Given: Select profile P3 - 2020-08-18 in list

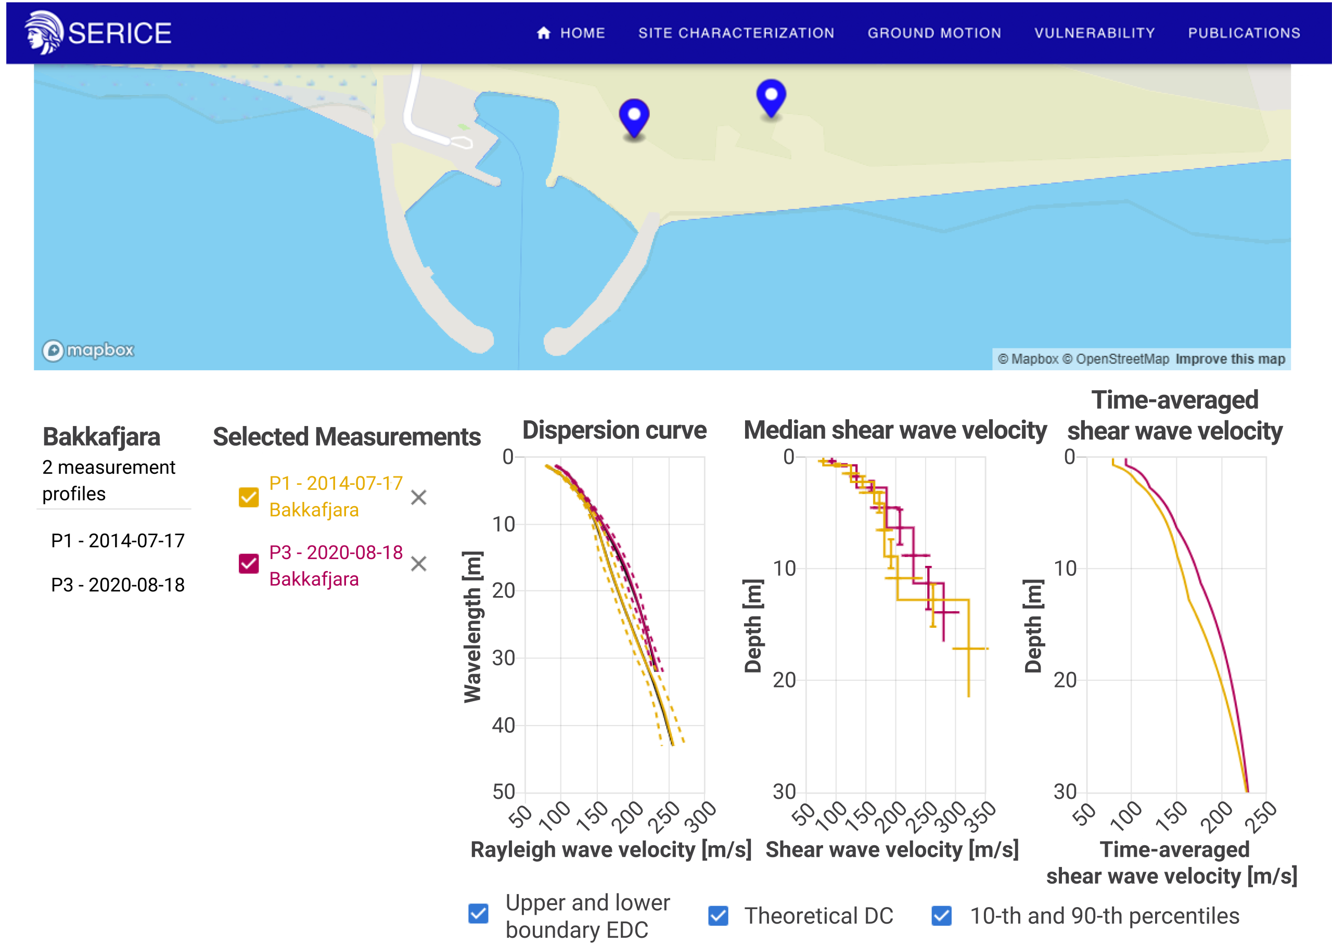Looking at the screenshot, I should click(x=118, y=585).
